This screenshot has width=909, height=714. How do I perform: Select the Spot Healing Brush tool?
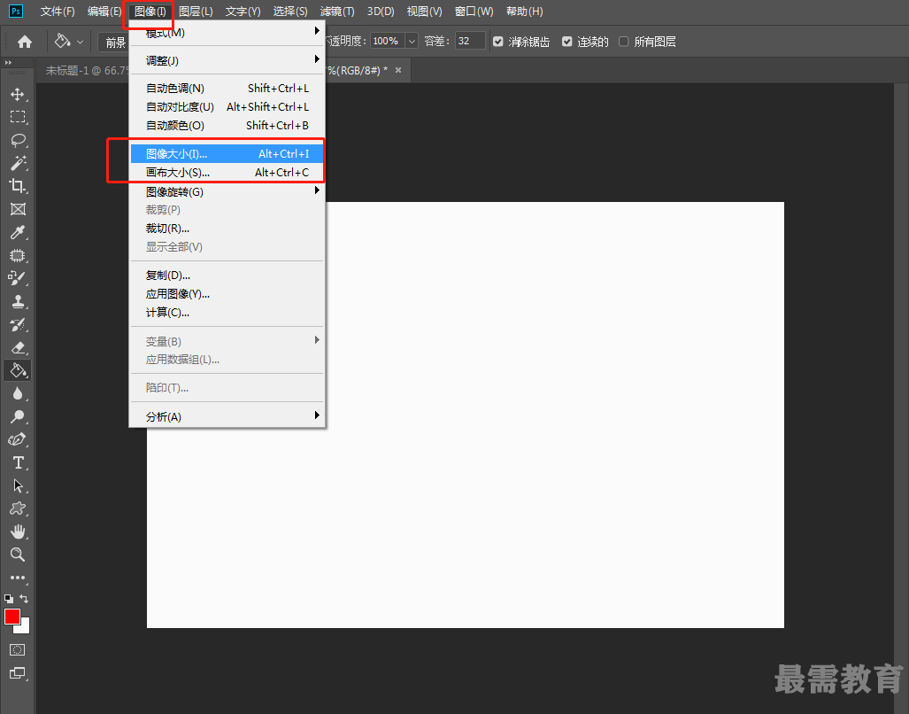18,255
